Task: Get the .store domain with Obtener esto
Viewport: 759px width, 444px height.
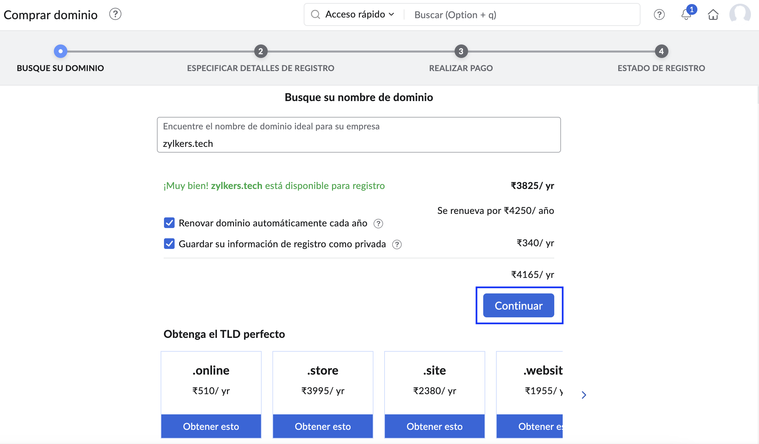Action: pyautogui.click(x=323, y=426)
